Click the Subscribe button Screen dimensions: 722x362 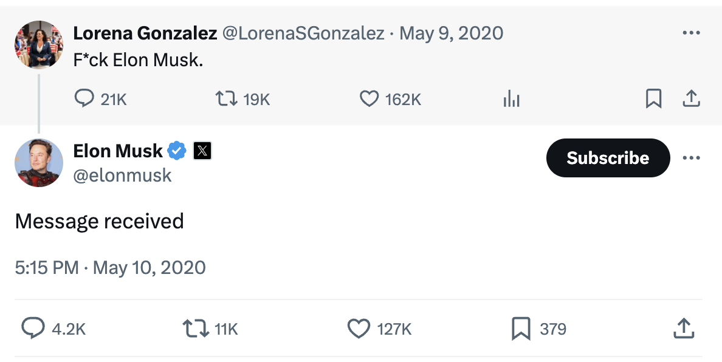[x=608, y=158]
